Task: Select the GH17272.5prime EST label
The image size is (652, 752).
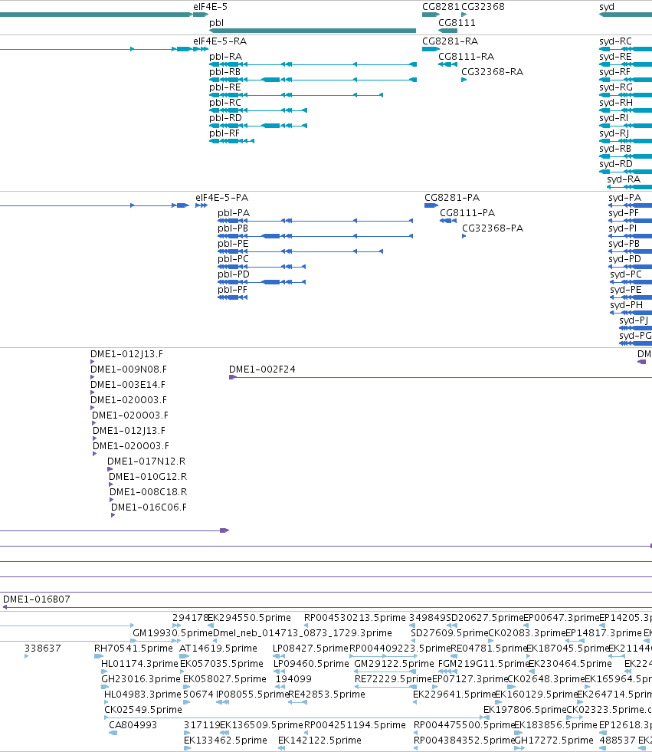Action: pos(554,741)
